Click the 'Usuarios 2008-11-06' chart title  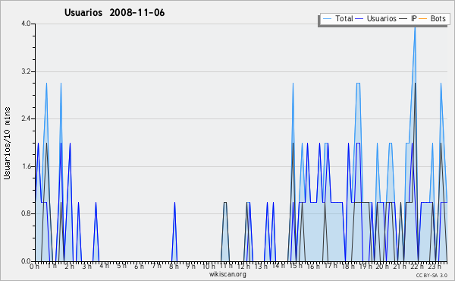click(x=115, y=13)
